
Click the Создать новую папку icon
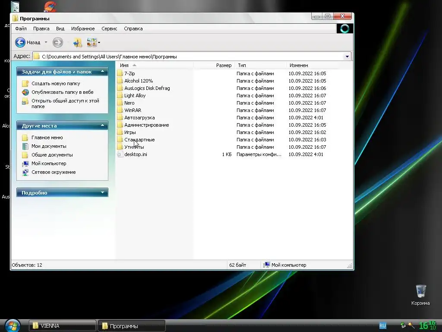pyautogui.click(x=25, y=83)
